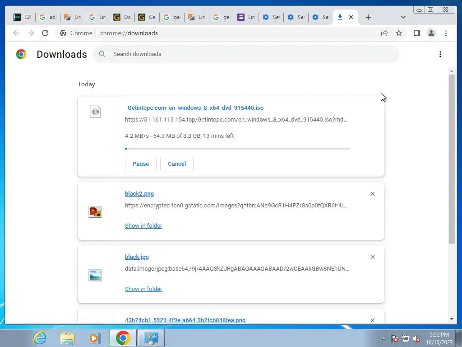Remove black2.png from the downloads list

point(372,194)
